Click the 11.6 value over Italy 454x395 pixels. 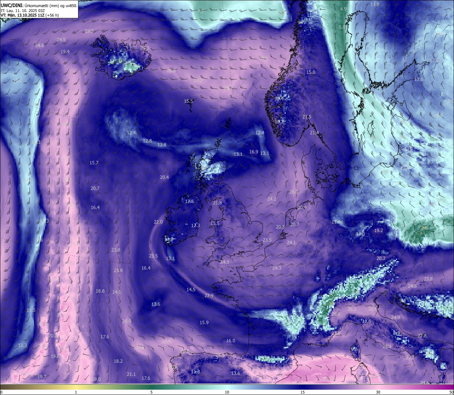click(366, 321)
